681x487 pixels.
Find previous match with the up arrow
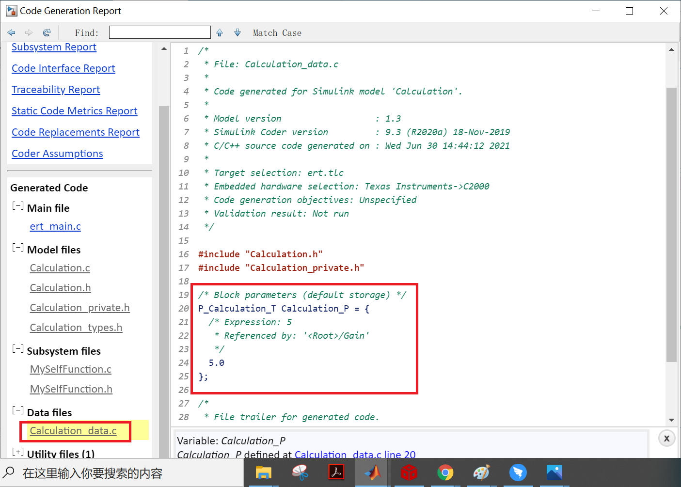pyautogui.click(x=220, y=32)
